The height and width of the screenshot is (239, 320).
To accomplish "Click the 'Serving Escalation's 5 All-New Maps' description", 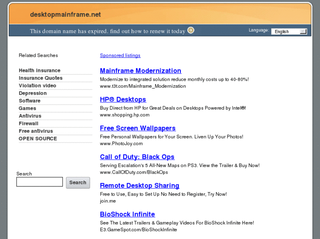I will click(x=180, y=165).
